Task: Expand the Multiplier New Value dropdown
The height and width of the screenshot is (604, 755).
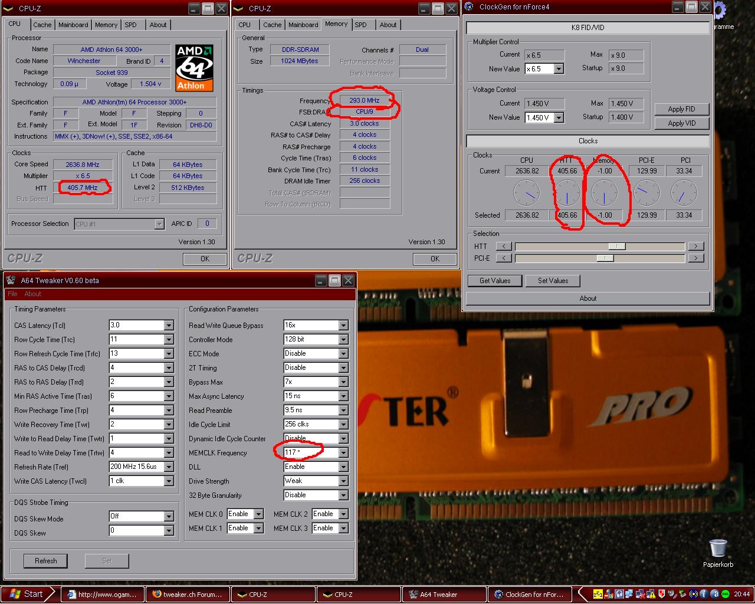Action: coord(559,69)
